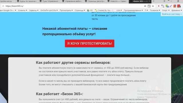The width and height of the screenshot is (183, 103).
Task: Expand the Спорт bookmarks folder
Action: coord(166,10)
